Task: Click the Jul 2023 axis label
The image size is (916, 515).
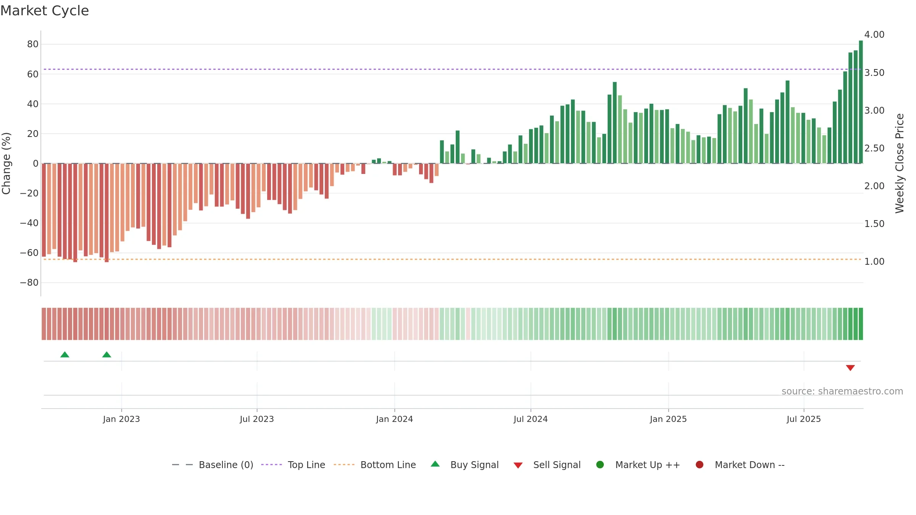Action: (x=257, y=419)
